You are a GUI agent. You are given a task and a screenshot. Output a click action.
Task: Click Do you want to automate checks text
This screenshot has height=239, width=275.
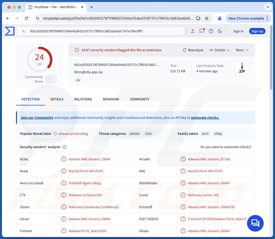pos(226,147)
